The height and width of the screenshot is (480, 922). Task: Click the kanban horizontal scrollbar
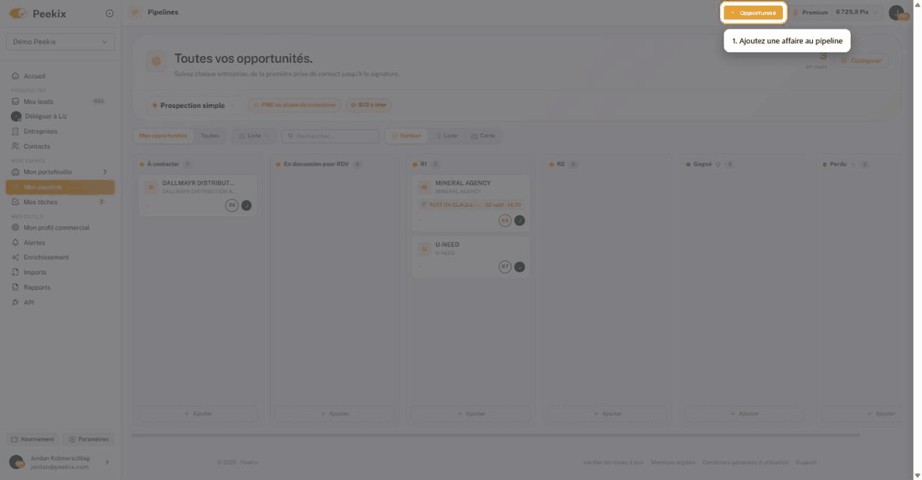(x=495, y=436)
